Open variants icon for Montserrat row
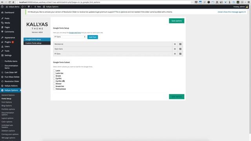Screen dimensions: 251x141 coord(180,44)
